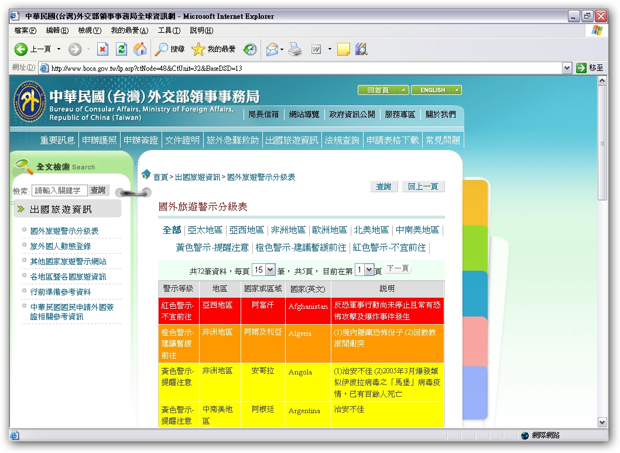Click the 請輸入關鍵字 search input field
This screenshot has width=620, height=453.
pos(59,190)
